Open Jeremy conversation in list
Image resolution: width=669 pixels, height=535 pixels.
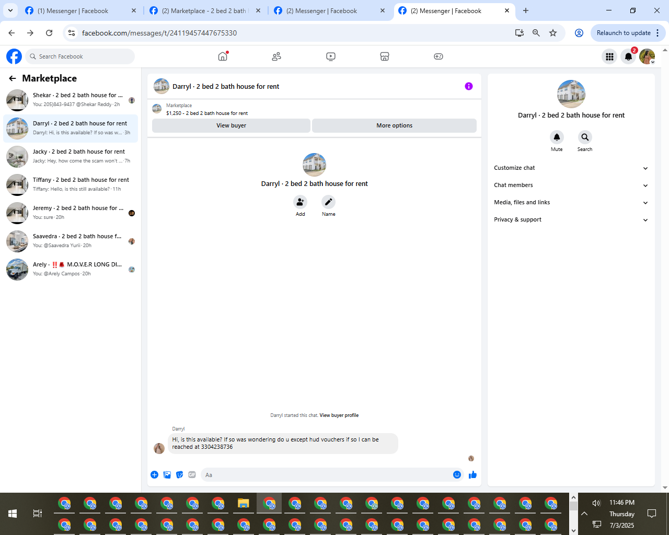[71, 213]
